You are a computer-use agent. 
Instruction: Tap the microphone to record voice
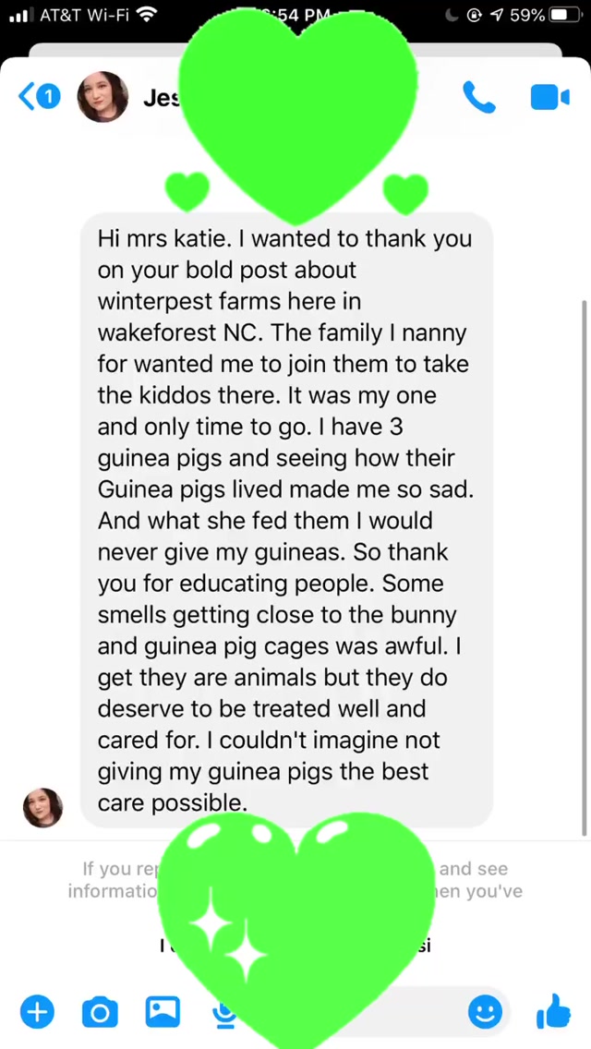(223, 1015)
